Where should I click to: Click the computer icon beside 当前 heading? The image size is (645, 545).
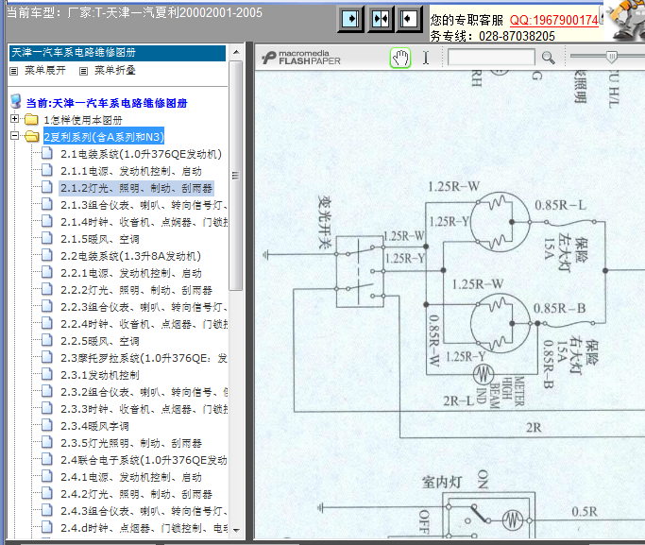click(x=16, y=102)
